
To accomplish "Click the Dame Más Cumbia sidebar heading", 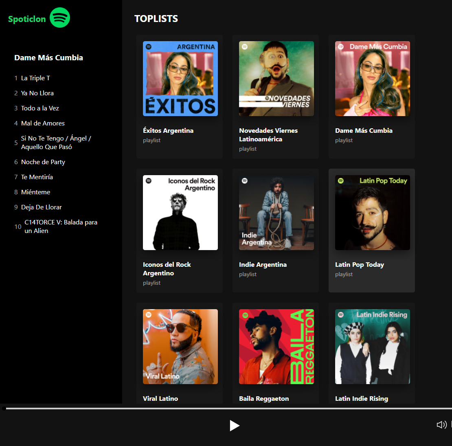I will point(49,58).
